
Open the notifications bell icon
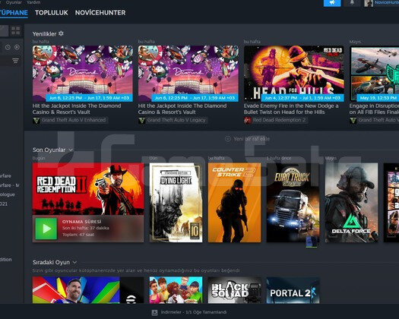click(x=352, y=2)
